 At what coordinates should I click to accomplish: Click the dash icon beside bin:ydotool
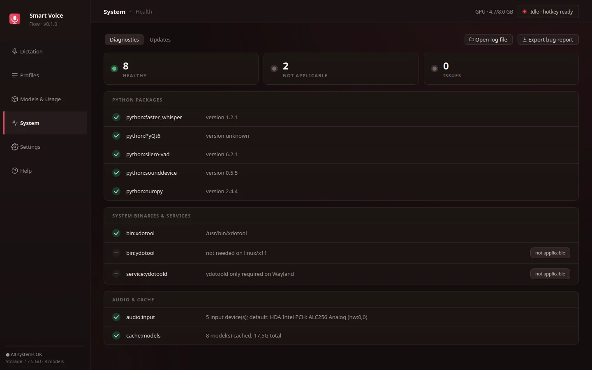[116, 253]
